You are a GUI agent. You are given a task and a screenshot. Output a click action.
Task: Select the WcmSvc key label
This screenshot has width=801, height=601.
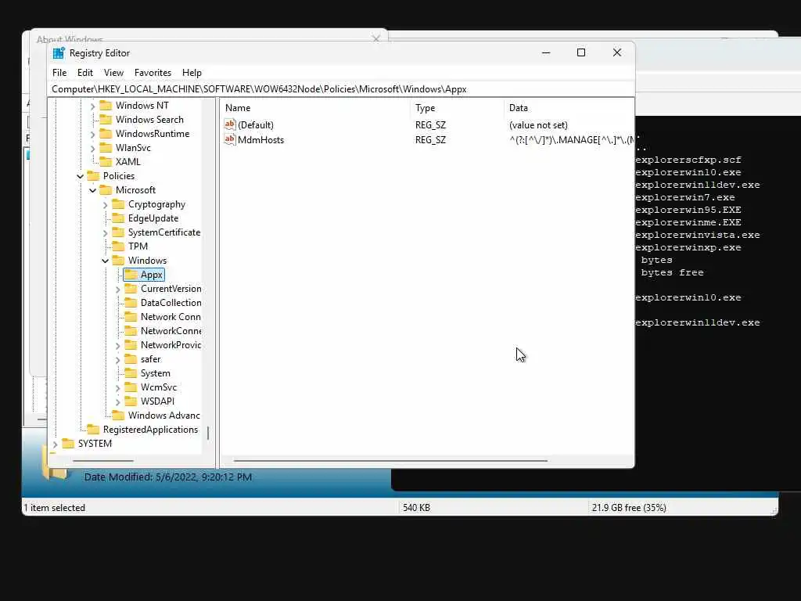pyautogui.click(x=159, y=387)
